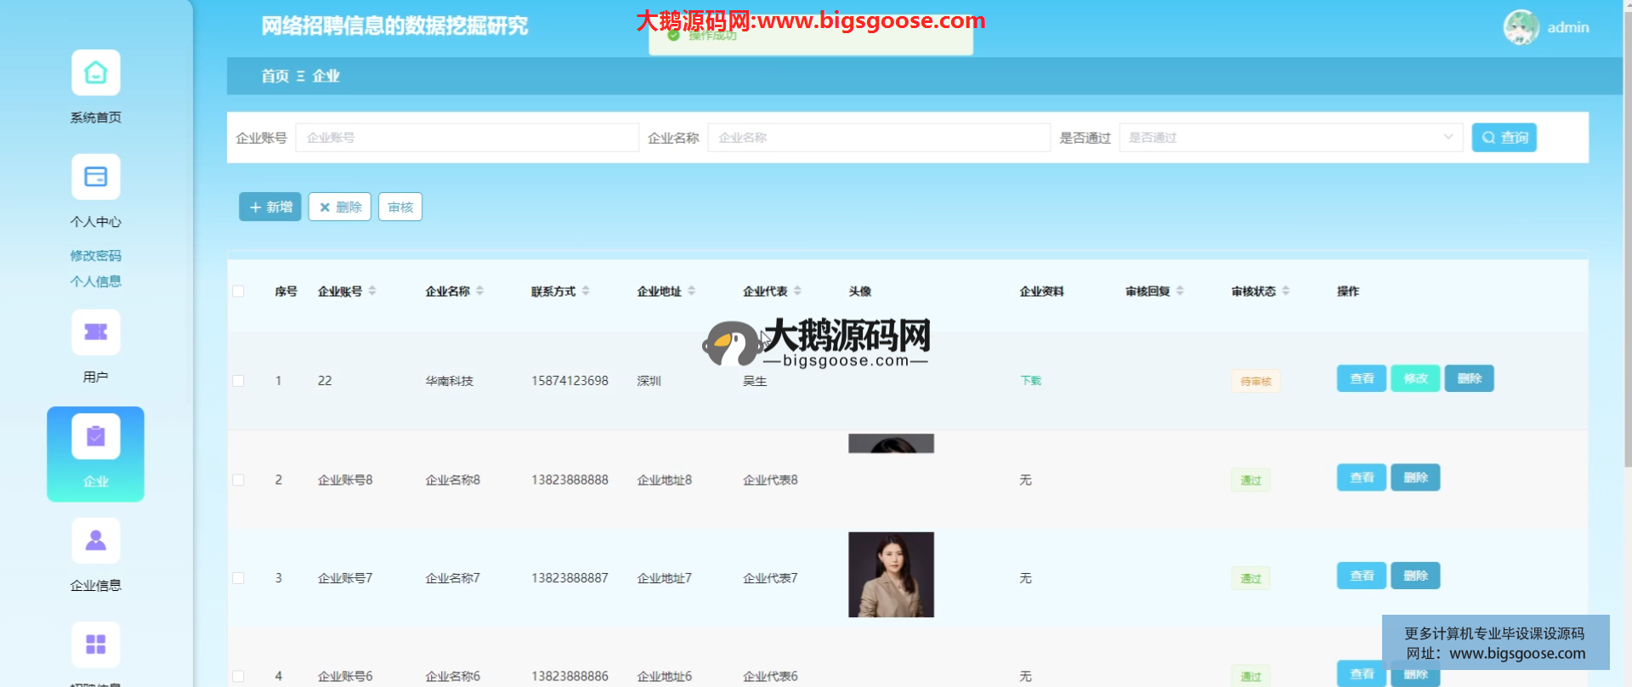Open the 用户 ticket icon in sidebar
The height and width of the screenshot is (687, 1632).
pyautogui.click(x=95, y=332)
